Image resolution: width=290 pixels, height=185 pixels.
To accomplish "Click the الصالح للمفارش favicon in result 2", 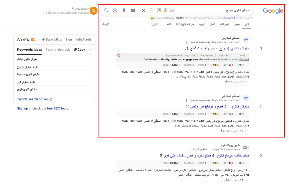I will click(246, 98).
